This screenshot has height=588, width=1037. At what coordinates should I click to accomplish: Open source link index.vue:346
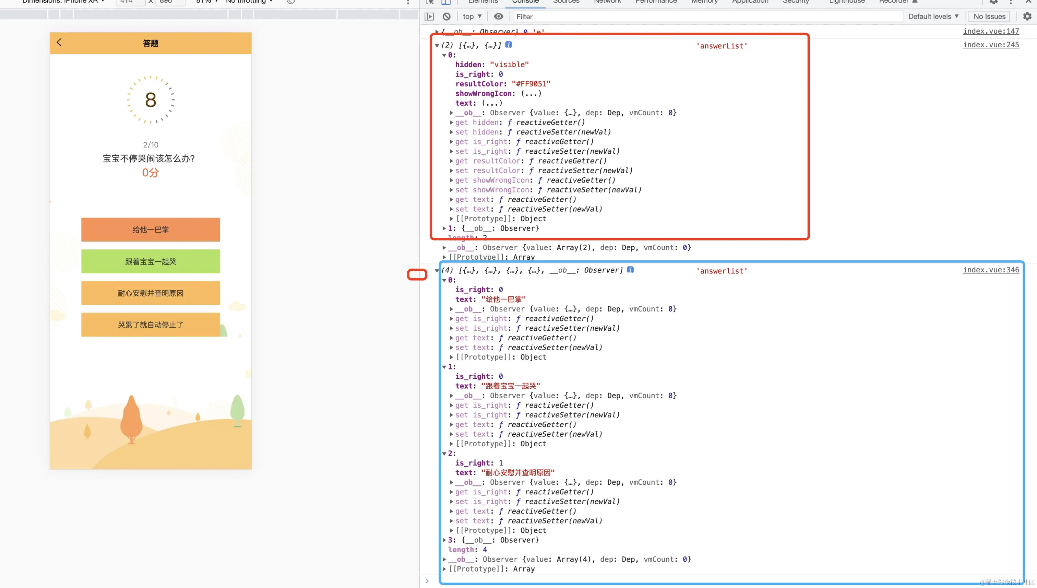point(991,270)
